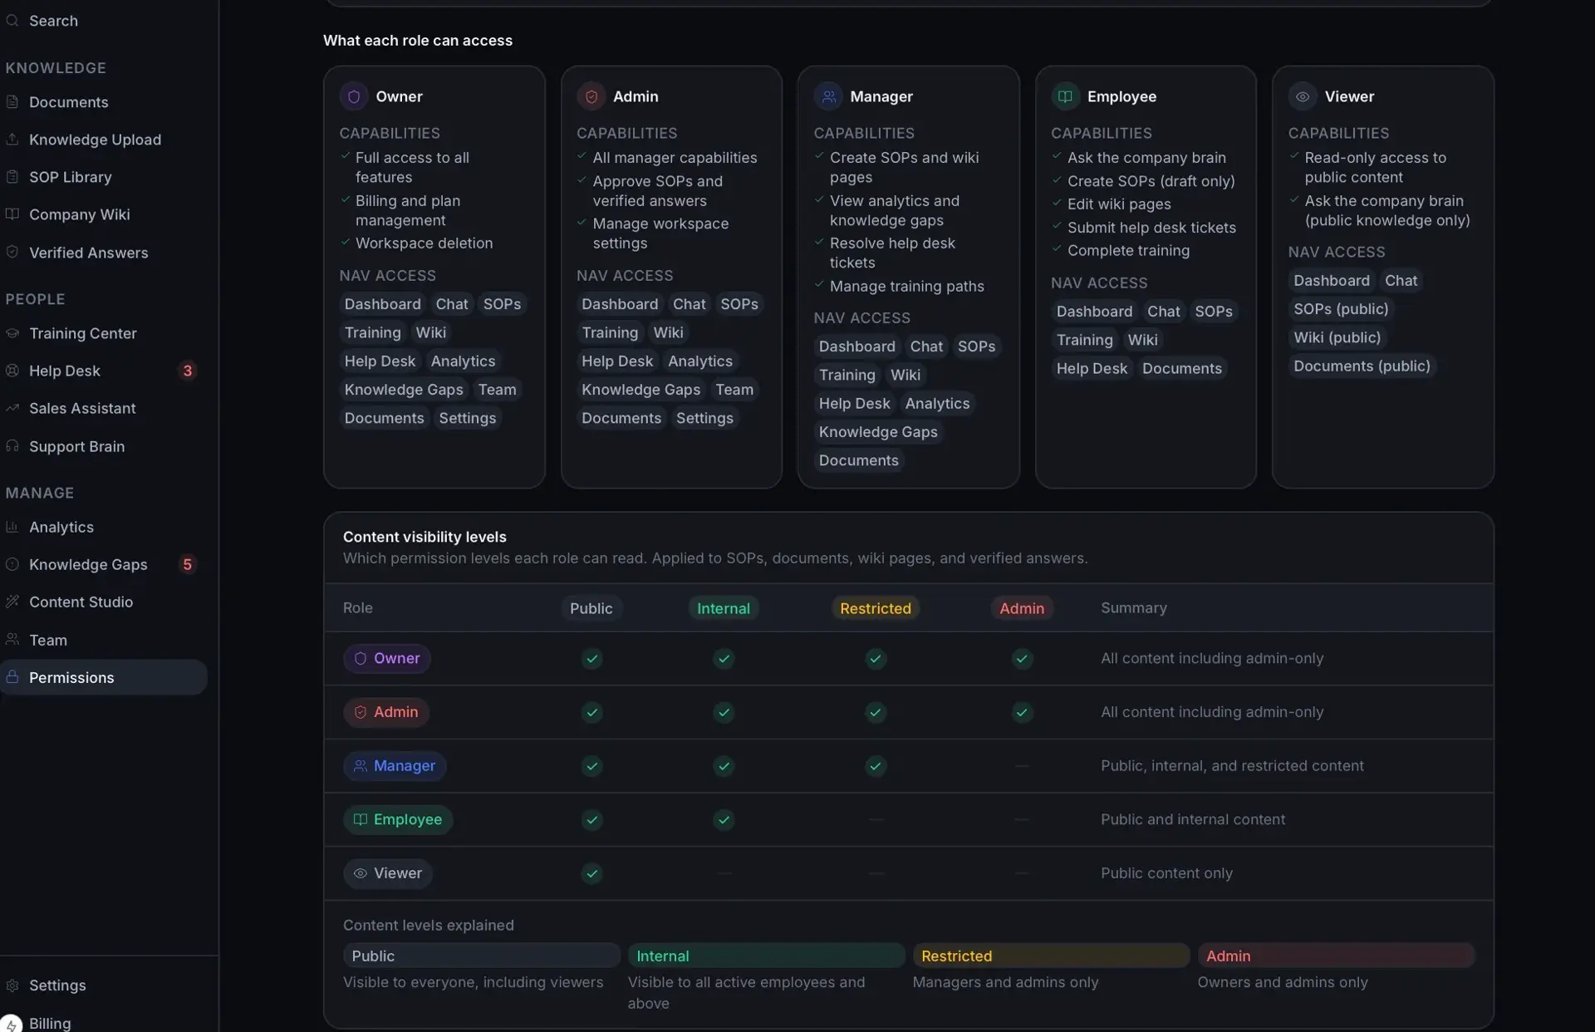
Task: Click Owner row Public checkmark
Action: 591,658
